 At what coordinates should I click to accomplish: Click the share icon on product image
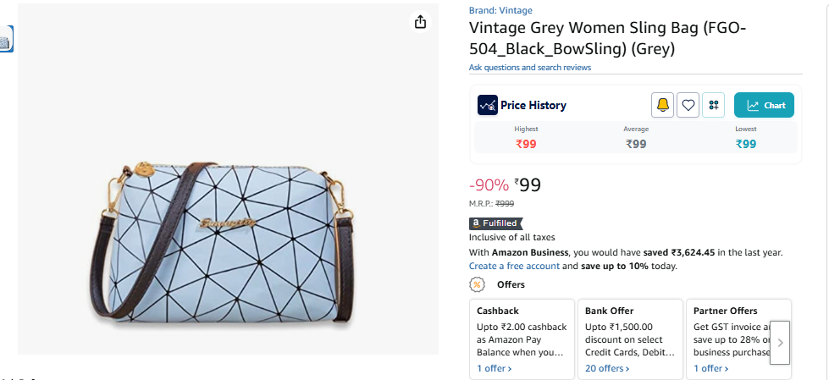420,22
